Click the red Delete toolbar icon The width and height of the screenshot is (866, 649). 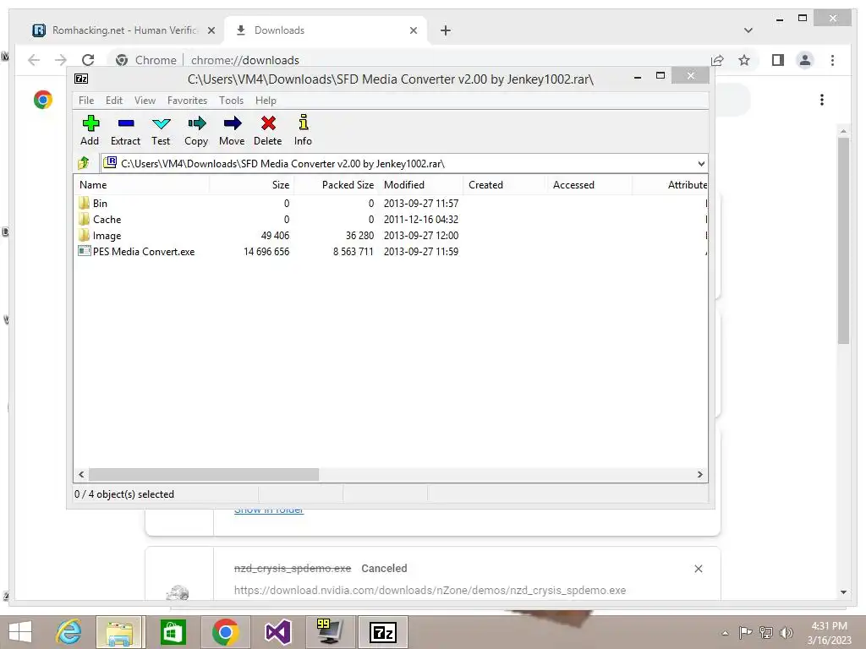coord(268,123)
